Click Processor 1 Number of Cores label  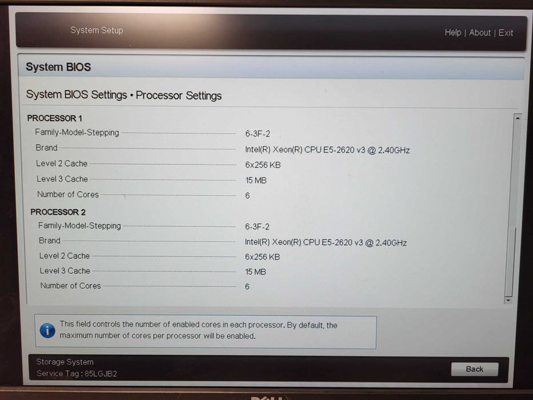(67, 194)
